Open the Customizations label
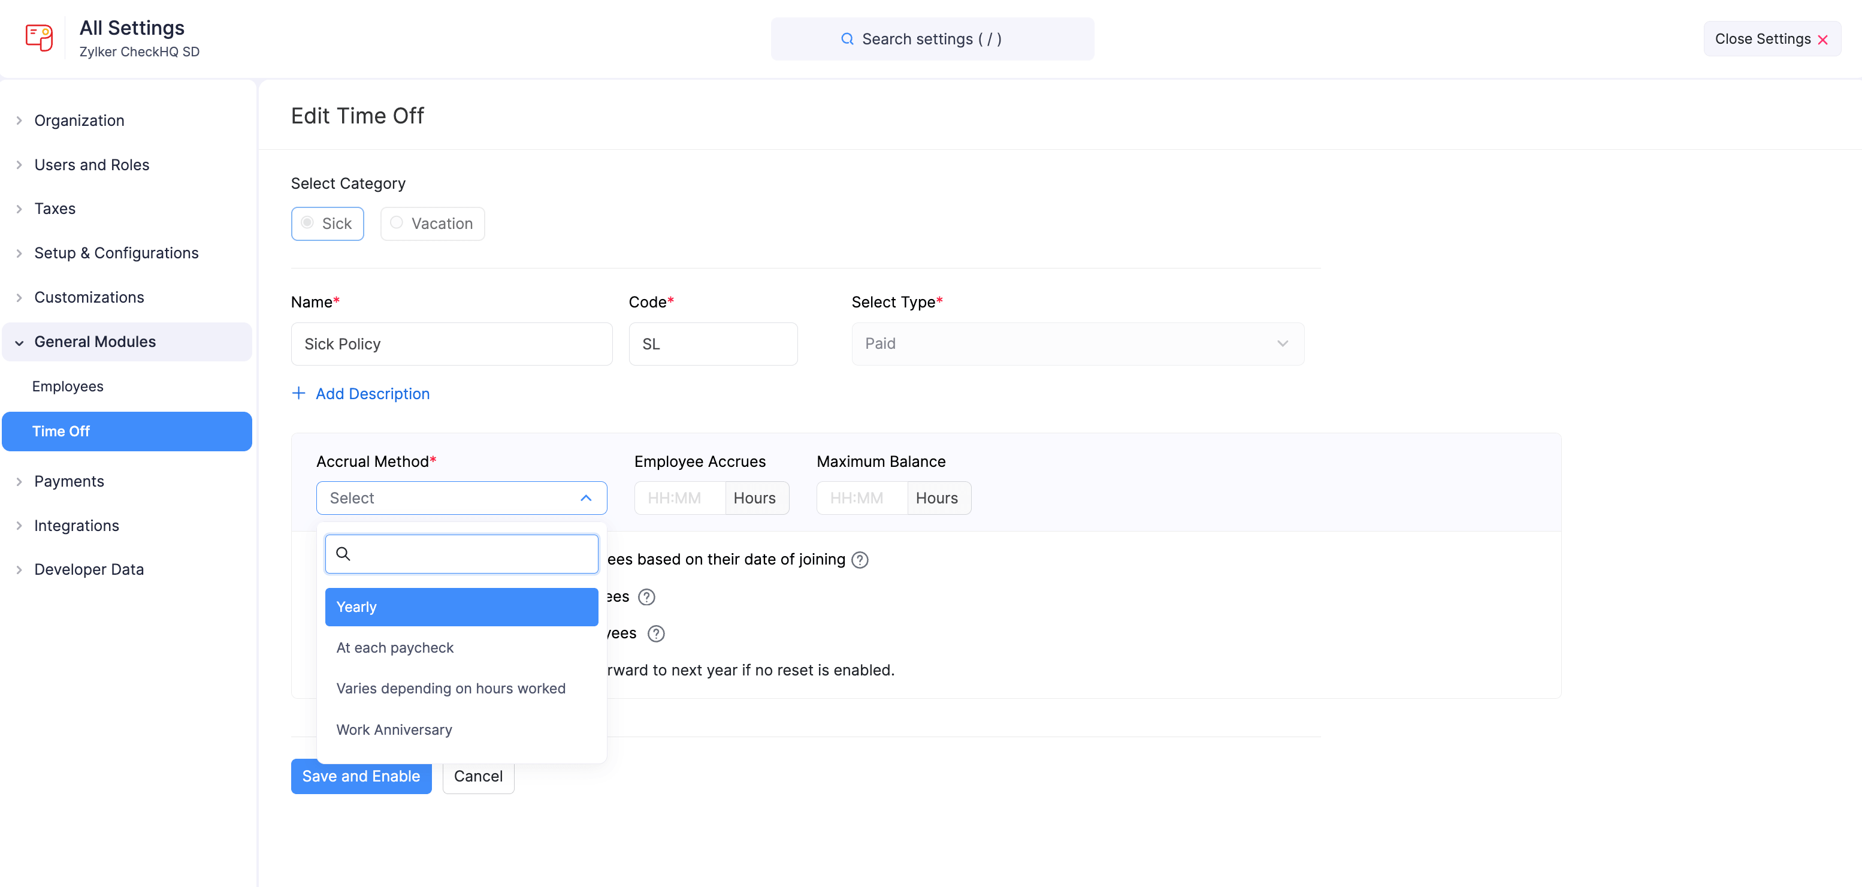 89,297
